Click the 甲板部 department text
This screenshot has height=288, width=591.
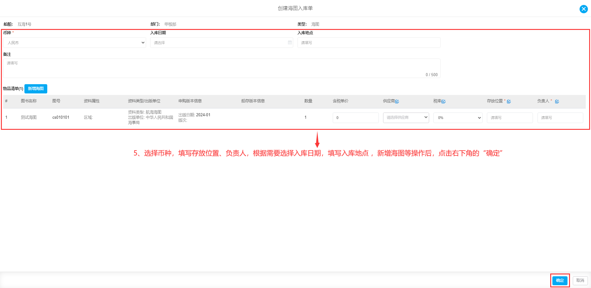(x=170, y=24)
